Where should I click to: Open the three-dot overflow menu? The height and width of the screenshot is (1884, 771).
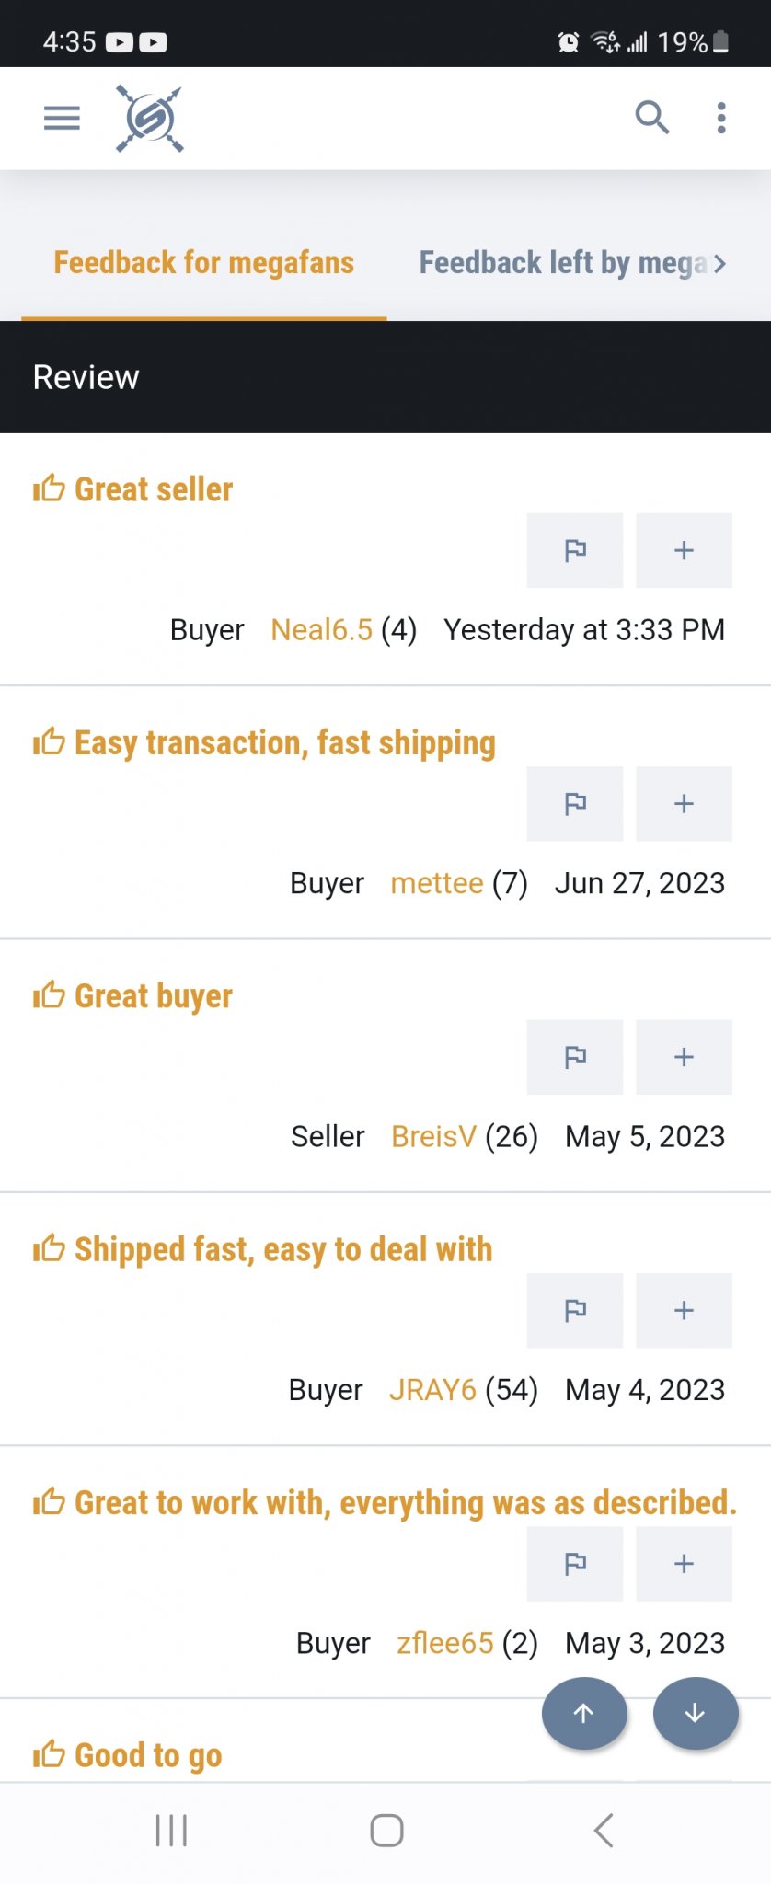point(721,118)
